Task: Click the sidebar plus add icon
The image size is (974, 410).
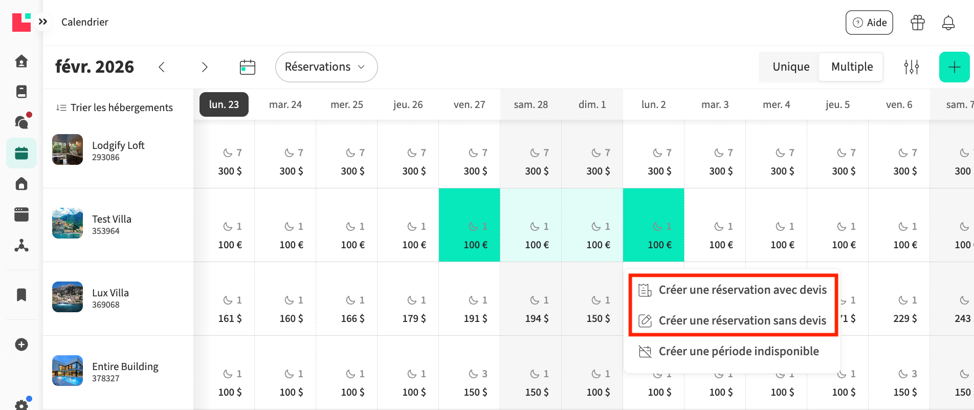Action: click(x=21, y=344)
